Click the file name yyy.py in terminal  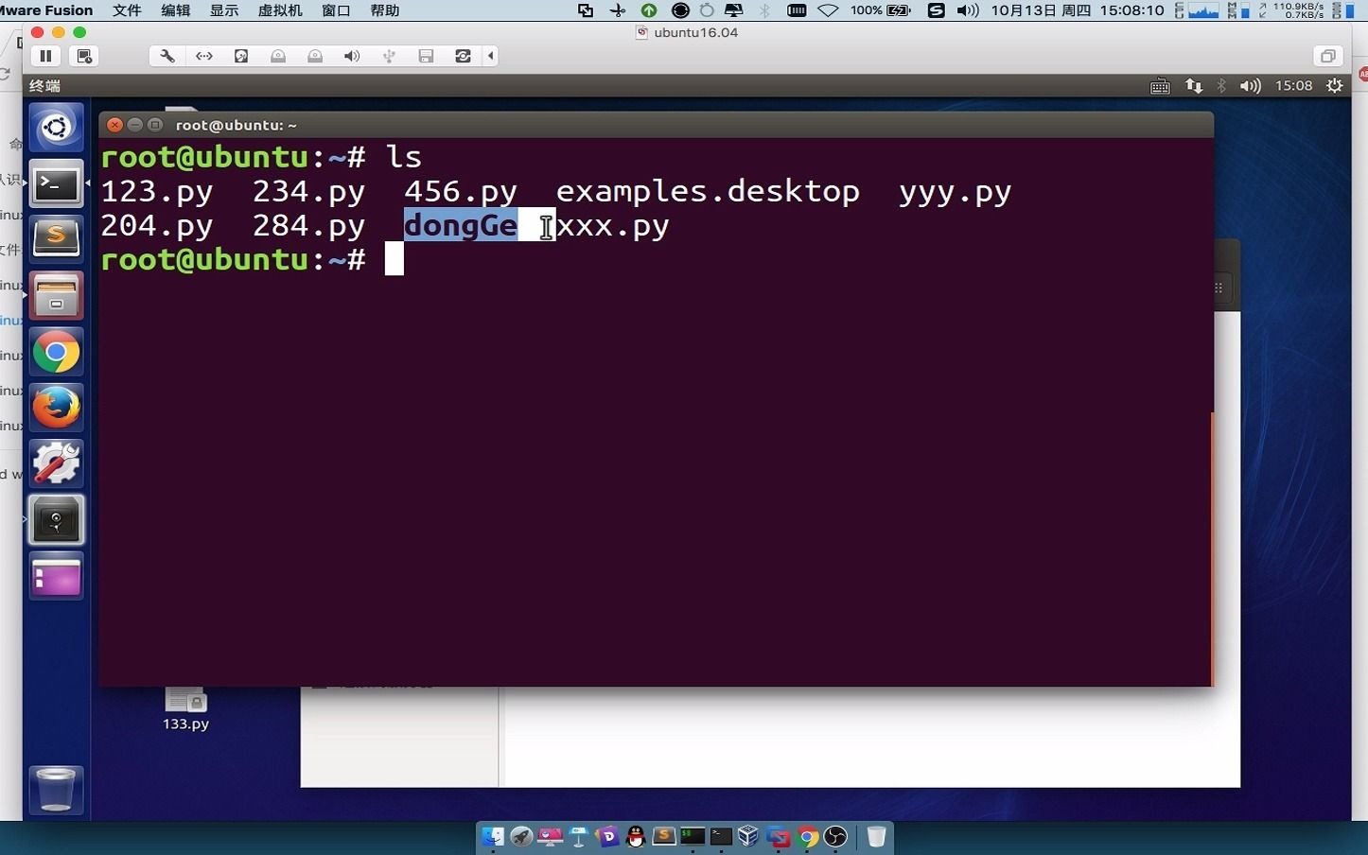click(956, 194)
